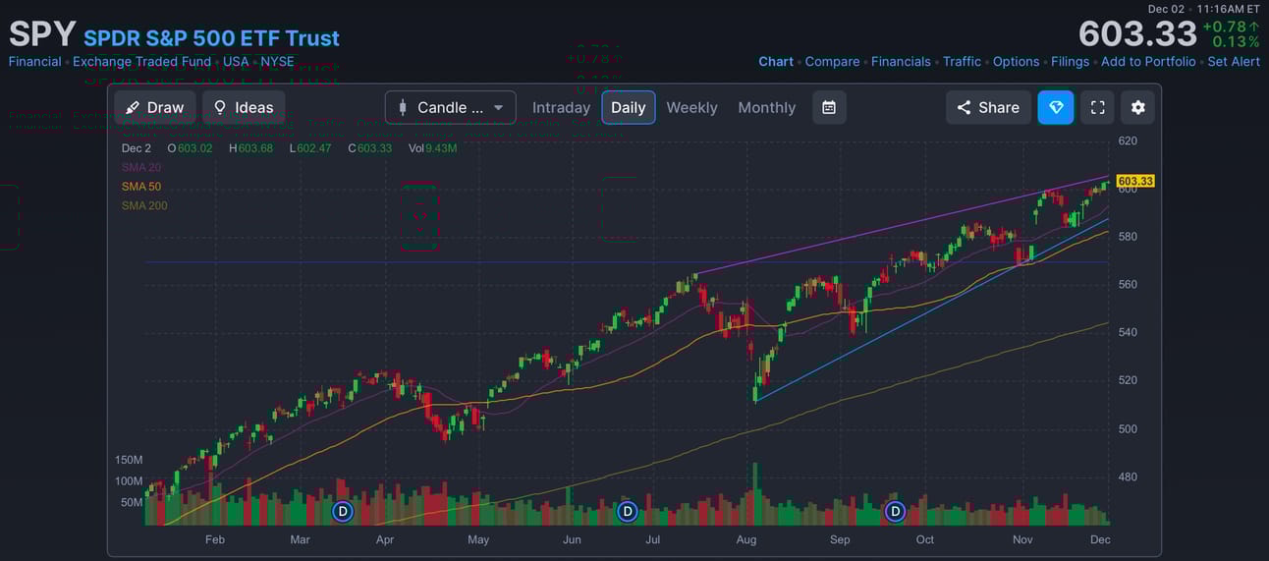Click the Chart link
This screenshot has height=561, width=1269.
point(776,61)
